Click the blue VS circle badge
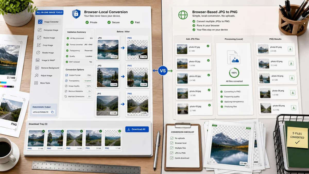The height and width of the screenshot is (174, 309). (163, 70)
